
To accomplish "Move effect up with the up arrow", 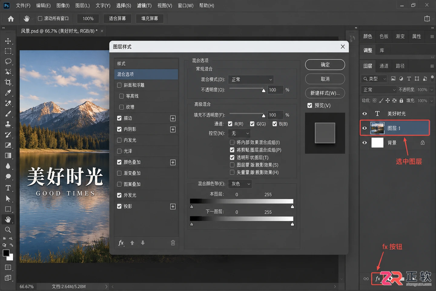I will 132,243.
